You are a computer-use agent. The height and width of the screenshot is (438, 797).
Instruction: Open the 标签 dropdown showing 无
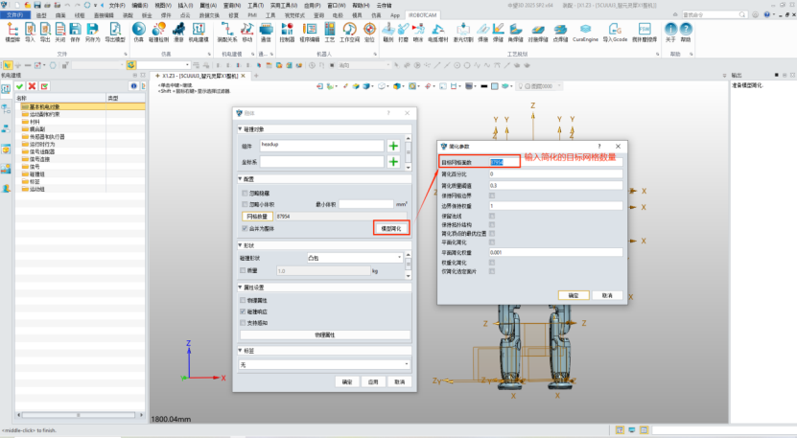pos(324,364)
